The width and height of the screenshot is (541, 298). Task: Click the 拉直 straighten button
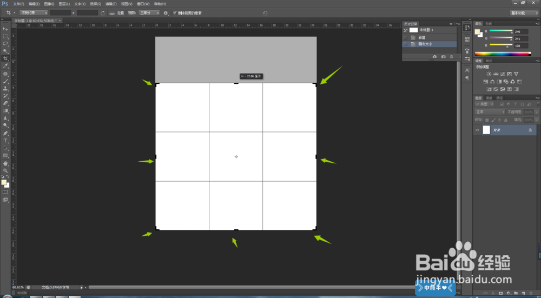(117, 13)
